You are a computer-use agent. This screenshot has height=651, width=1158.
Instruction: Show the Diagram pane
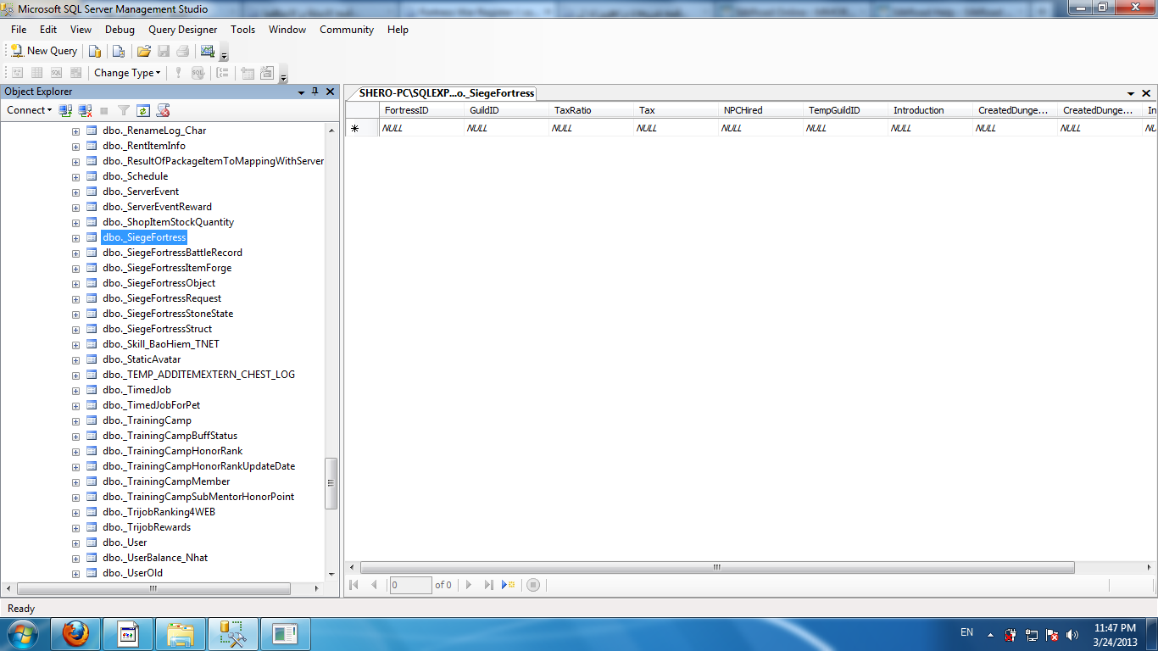(x=17, y=73)
